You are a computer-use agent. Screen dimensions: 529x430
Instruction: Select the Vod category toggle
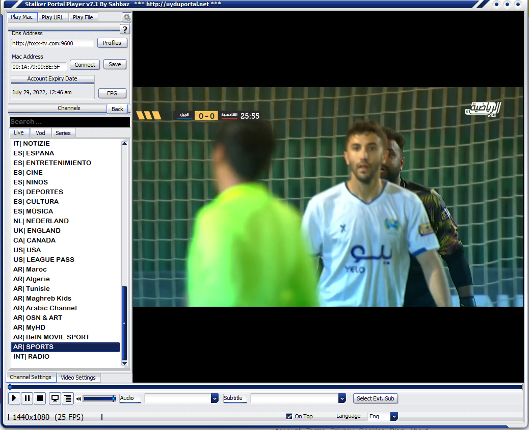(x=40, y=132)
